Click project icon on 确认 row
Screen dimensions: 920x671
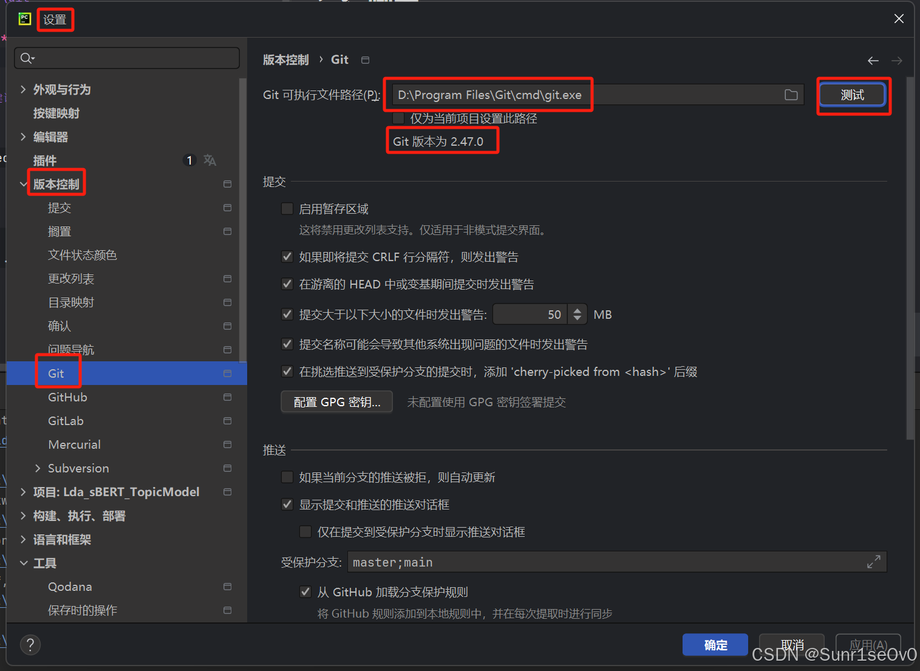pyautogui.click(x=227, y=326)
